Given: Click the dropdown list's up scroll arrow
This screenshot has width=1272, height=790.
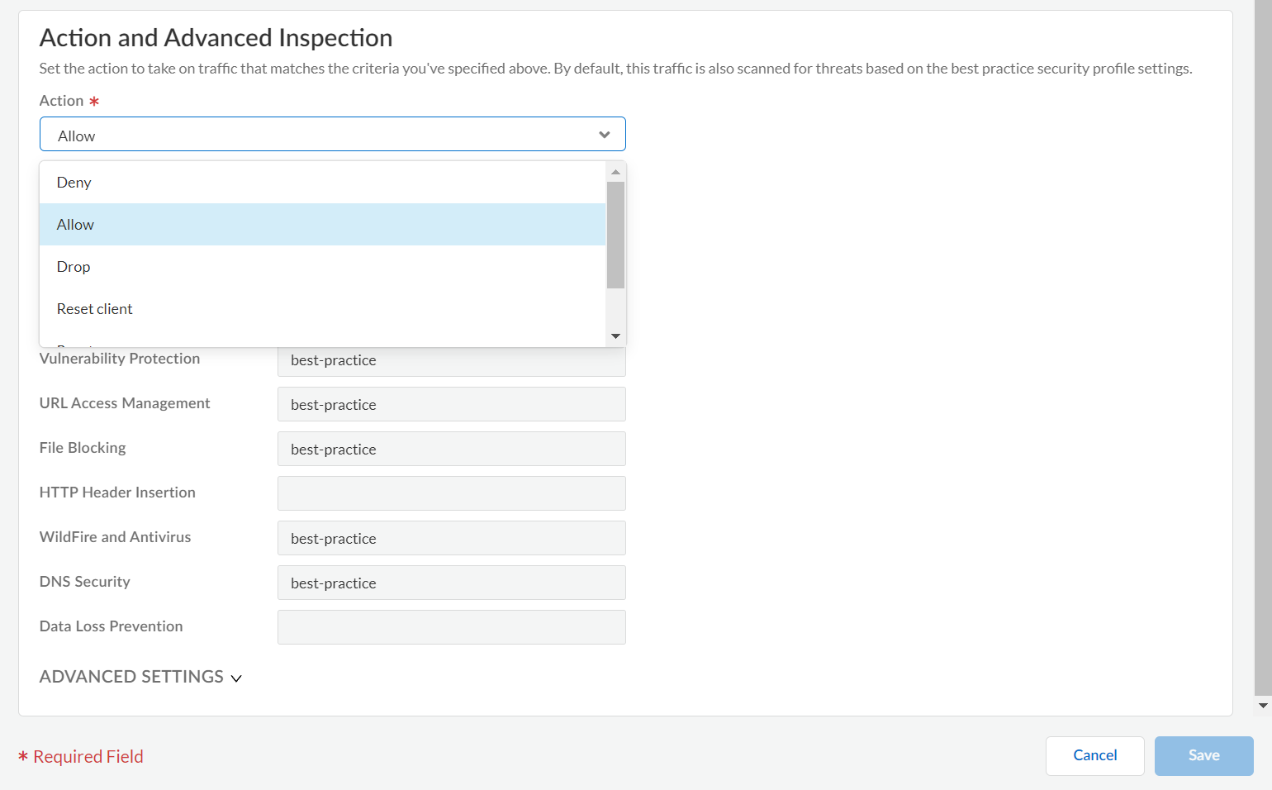Looking at the screenshot, I should [x=615, y=171].
